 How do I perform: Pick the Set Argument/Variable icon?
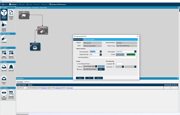(x=4, y=95)
